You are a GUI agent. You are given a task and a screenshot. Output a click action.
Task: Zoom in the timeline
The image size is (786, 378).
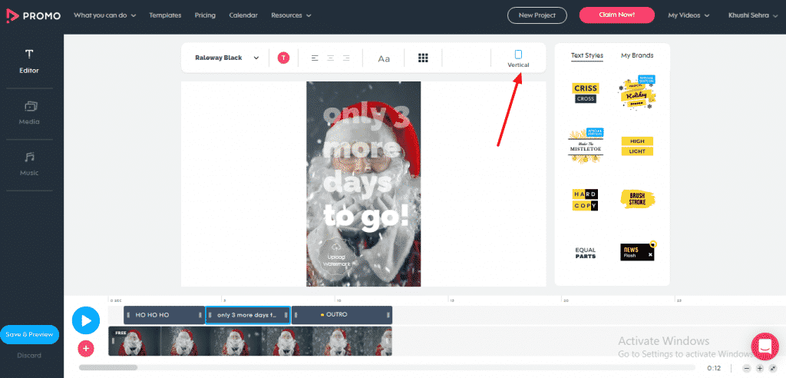click(759, 369)
